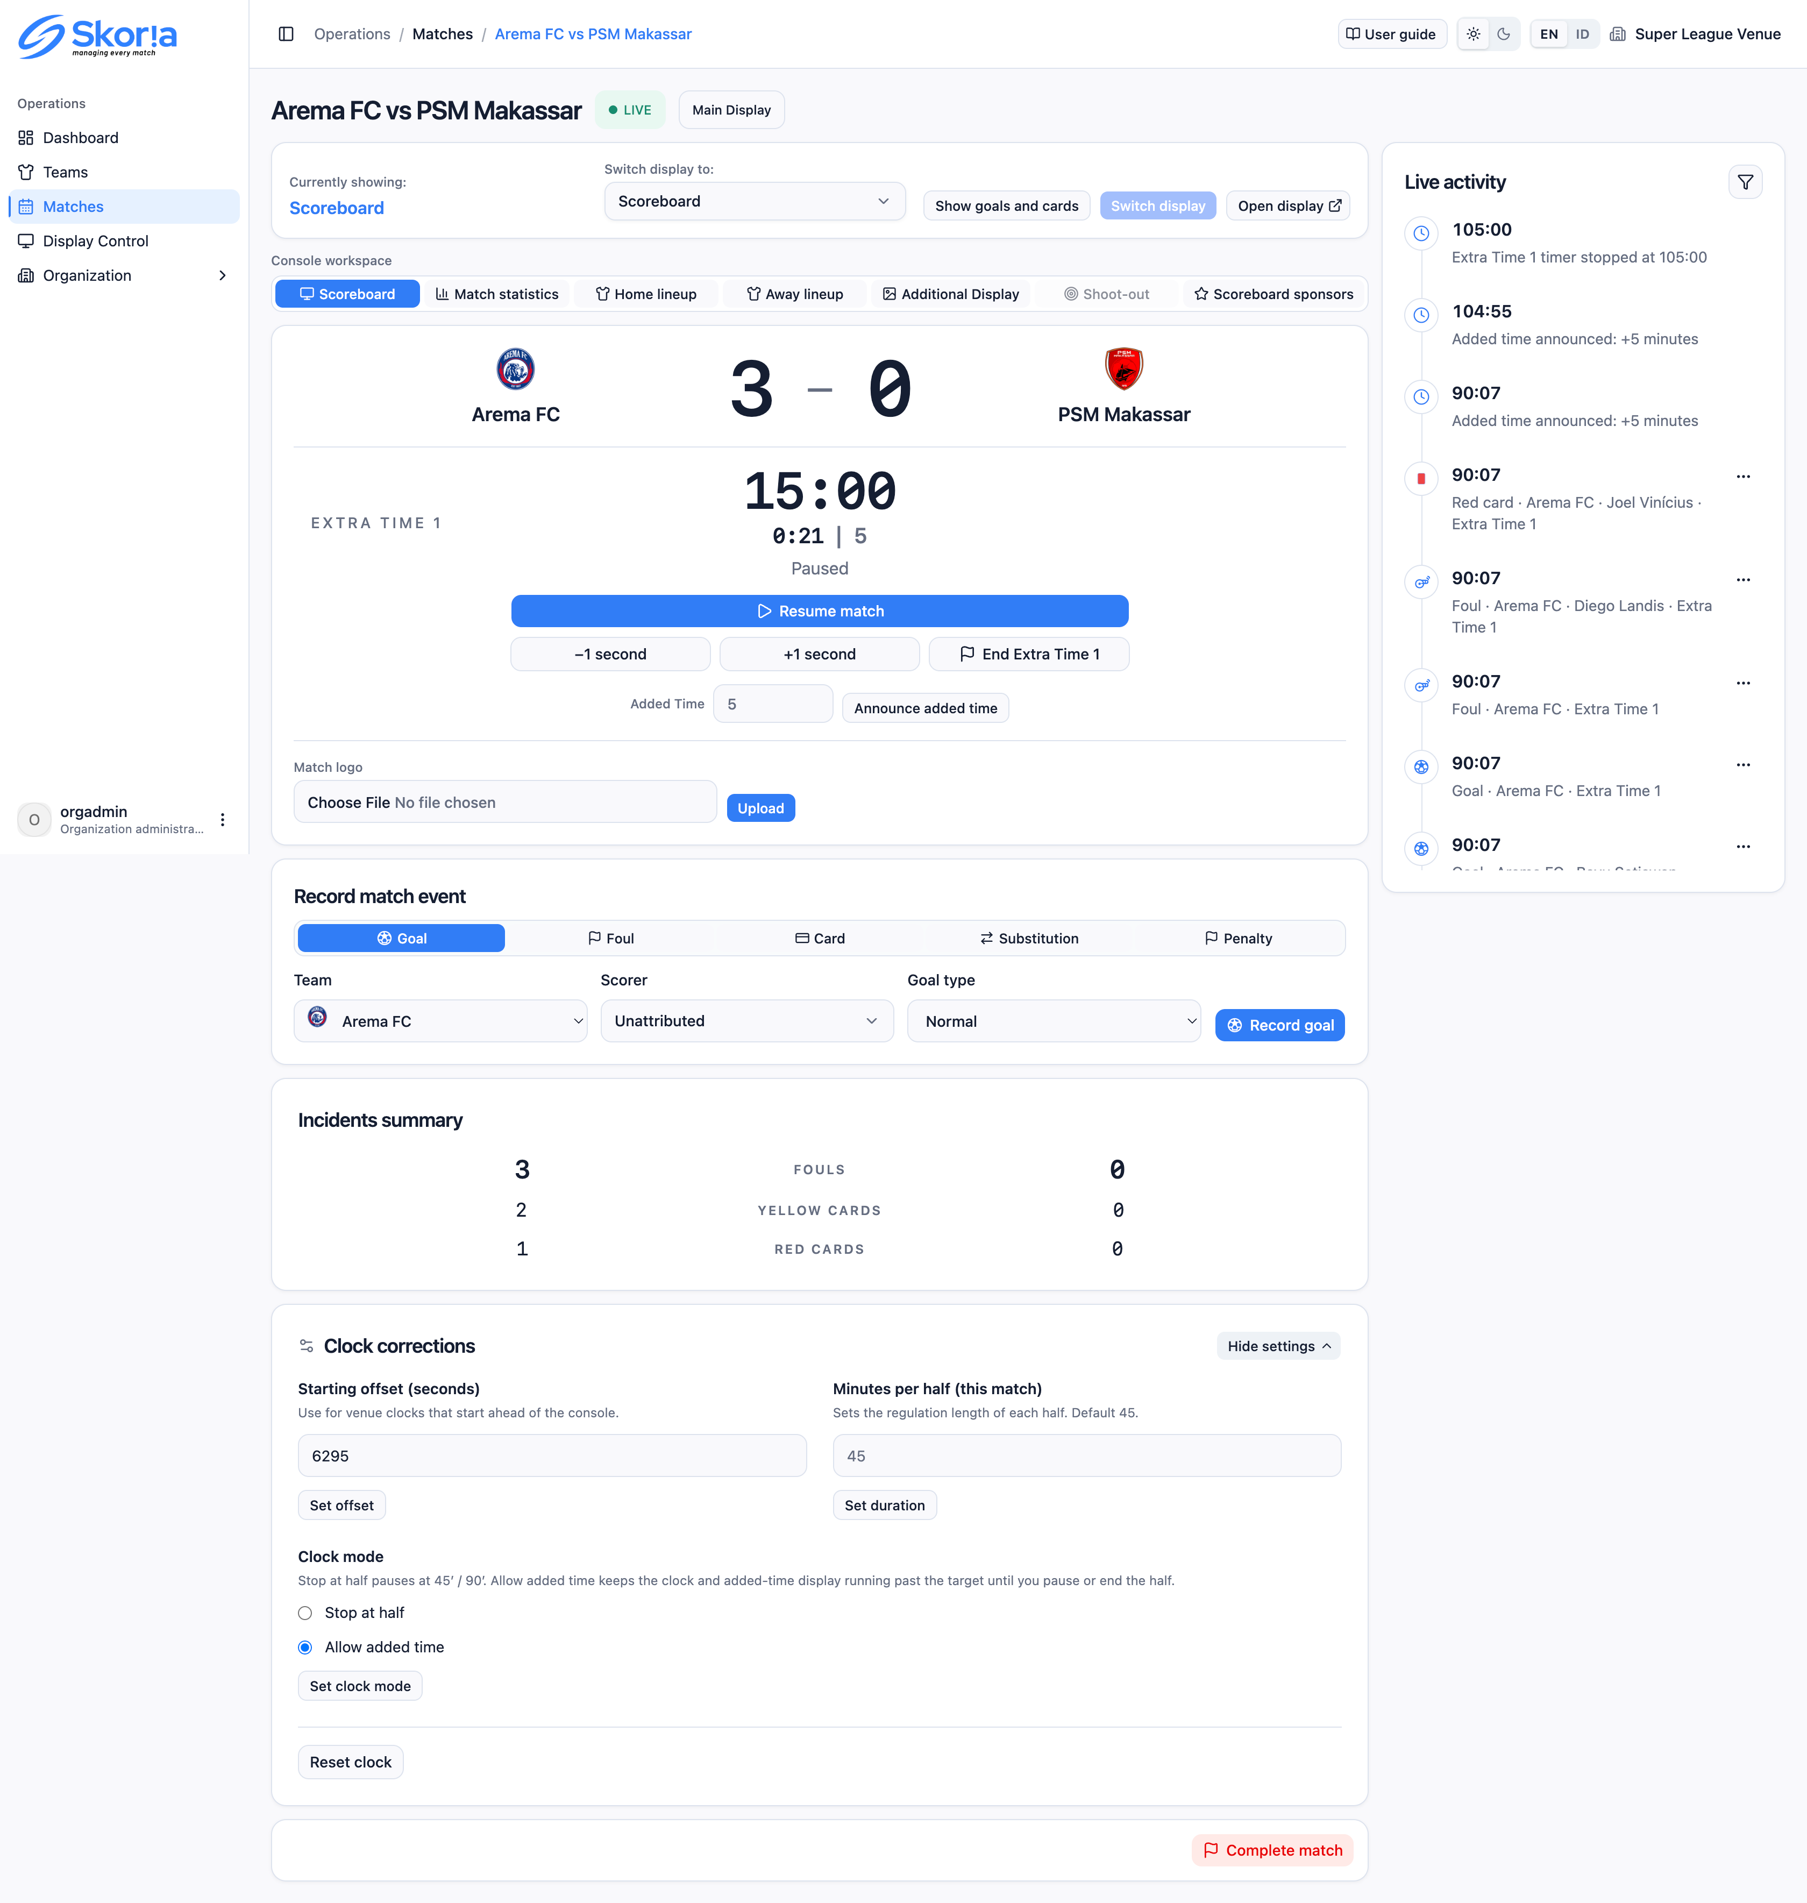Expand the Organization sidebar item
This screenshot has height=1903, width=1807.
pyautogui.click(x=123, y=275)
